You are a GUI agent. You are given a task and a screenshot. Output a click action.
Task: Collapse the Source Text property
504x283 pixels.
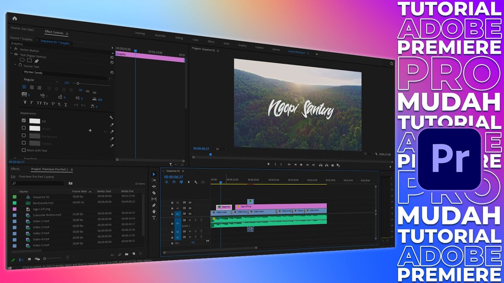[x=15, y=64]
